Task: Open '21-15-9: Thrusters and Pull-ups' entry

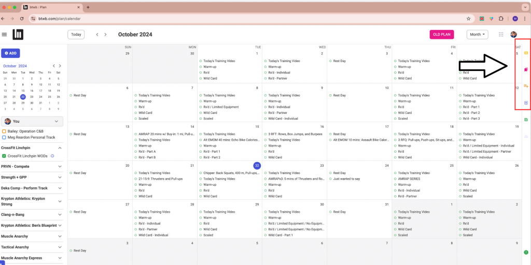Action: [161, 179]
